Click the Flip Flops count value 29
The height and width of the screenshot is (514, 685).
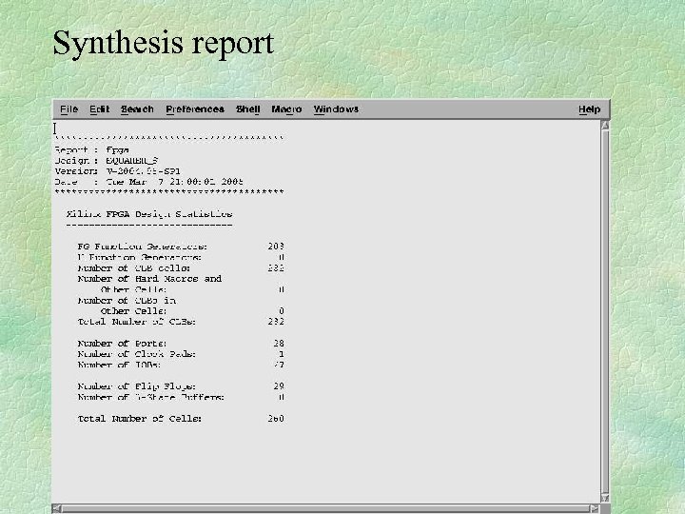coord(279,386)
